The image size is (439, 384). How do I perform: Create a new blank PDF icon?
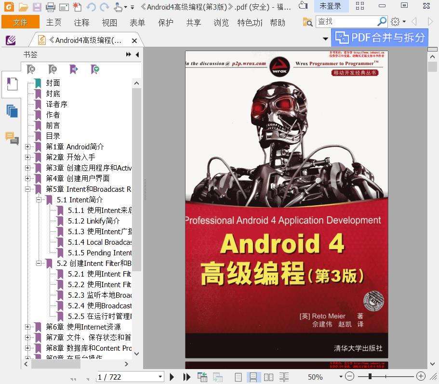(77, 7)
